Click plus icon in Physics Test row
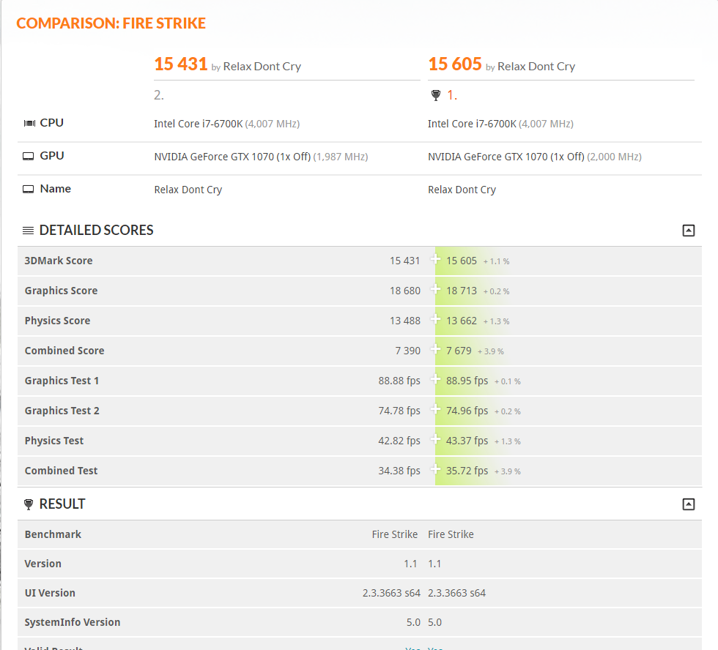The width and height of the screenshot is (718, 650). [435, 439]
